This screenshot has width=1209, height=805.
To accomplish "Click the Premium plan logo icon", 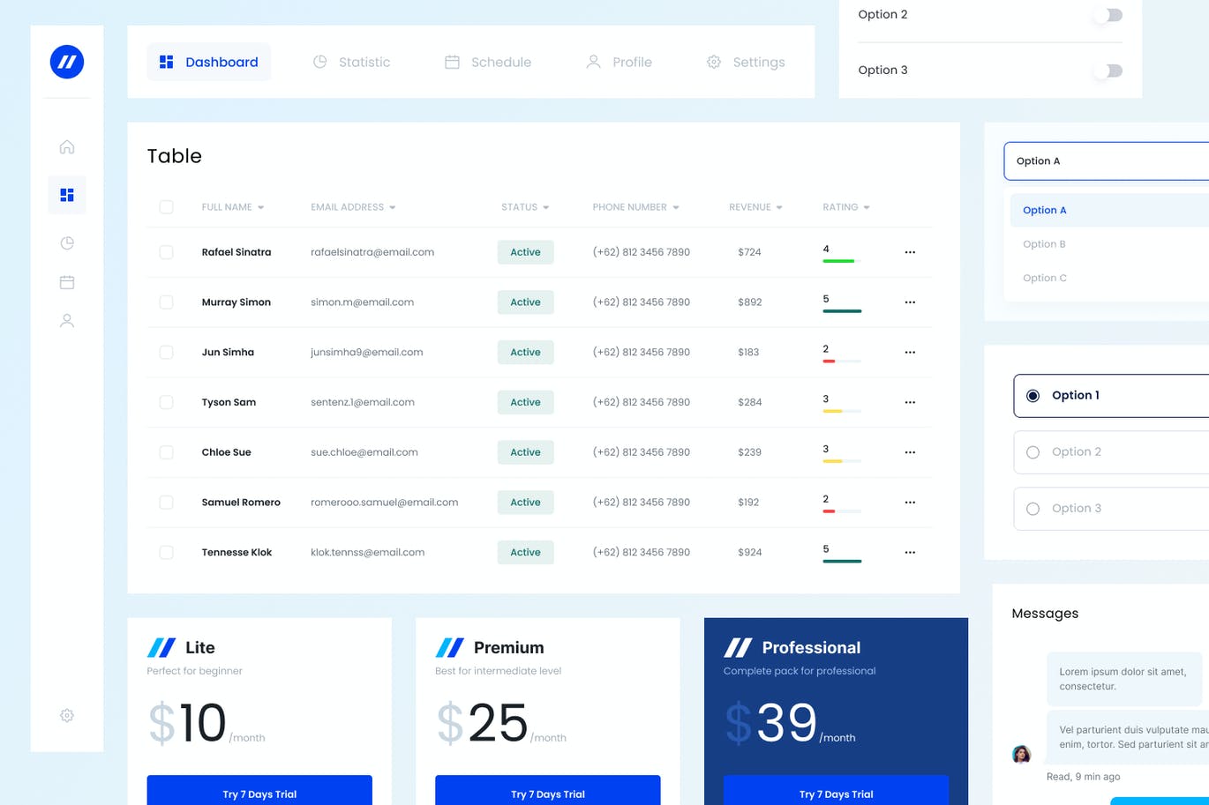I will tap(450, 648).
